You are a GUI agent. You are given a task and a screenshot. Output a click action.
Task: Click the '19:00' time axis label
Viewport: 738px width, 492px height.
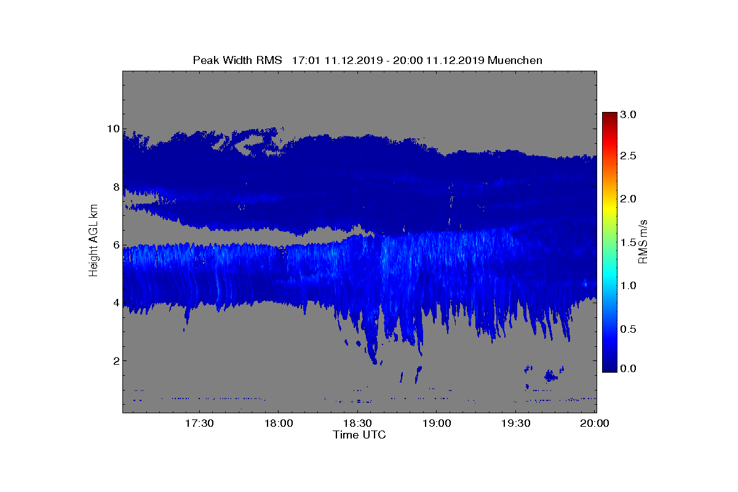pyautogui.click(x=437, y=423)
